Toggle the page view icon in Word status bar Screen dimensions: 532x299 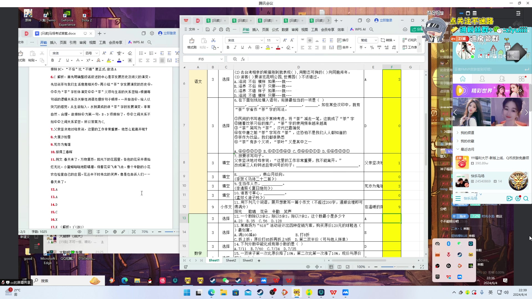coord(90,232)
